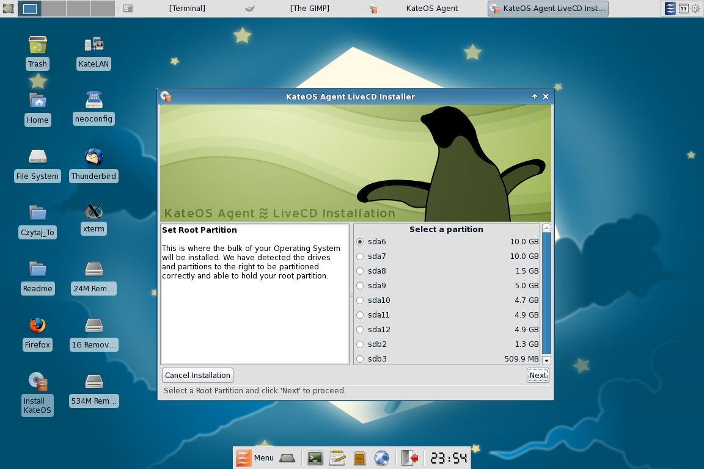This screenshot has width=704, height=469.
Task: Open the Trash desktop icon
Action: click(38, 45)
